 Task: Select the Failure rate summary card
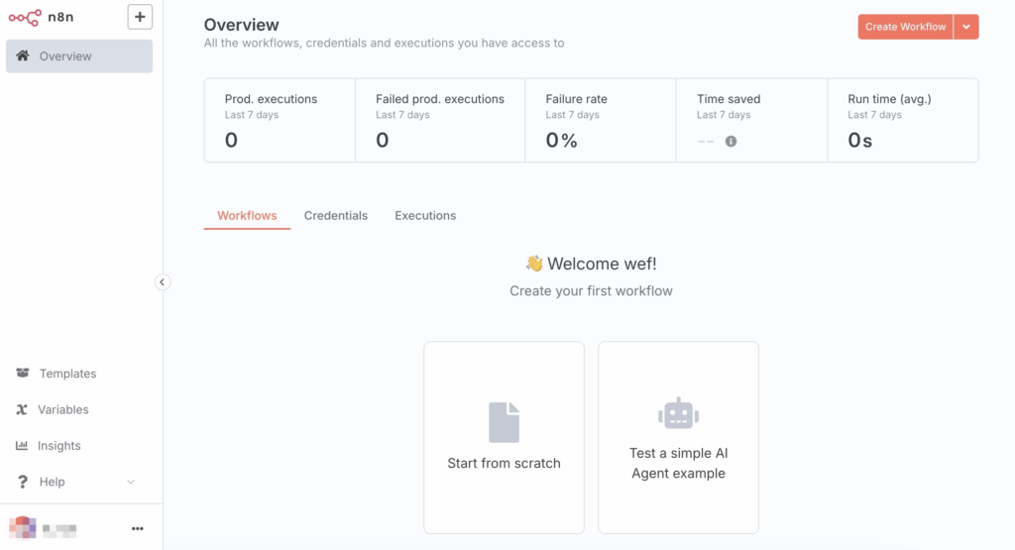601,120
